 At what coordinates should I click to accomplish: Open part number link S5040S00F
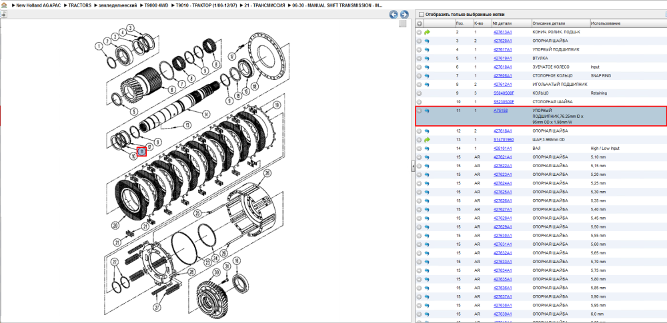(x=504, y=93)
